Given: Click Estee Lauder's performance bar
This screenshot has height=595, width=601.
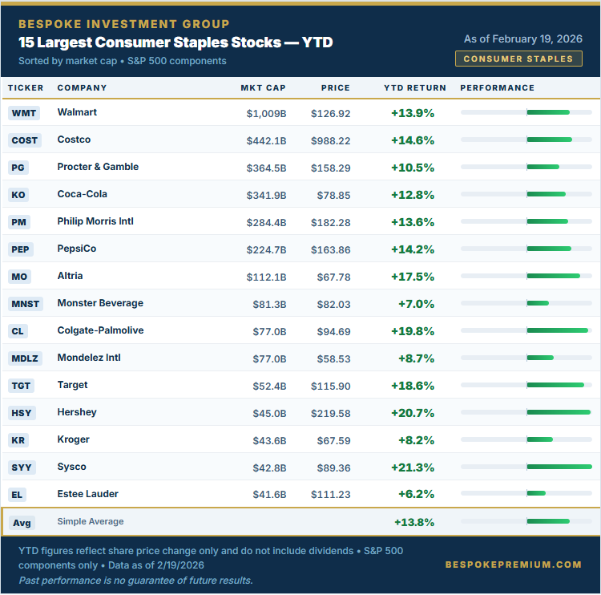Looking at the screenshot, I should [x=536, y=494].
